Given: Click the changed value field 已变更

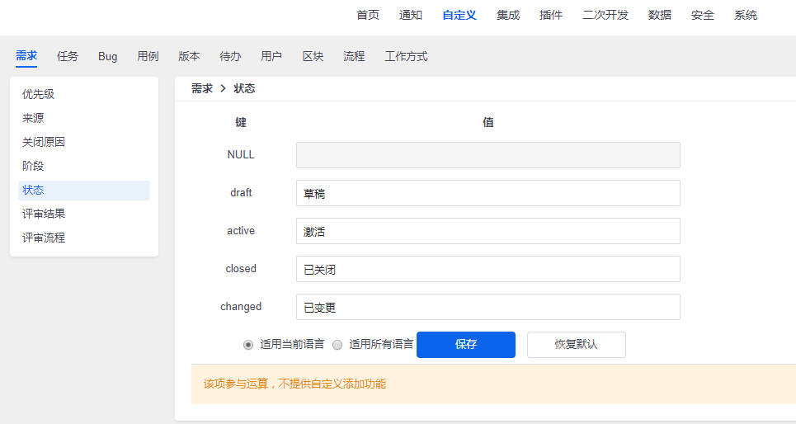Looking at the screenshot, I should coord(487,307).
